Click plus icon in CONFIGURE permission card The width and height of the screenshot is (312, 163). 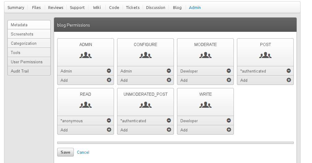click(x=169, y=80)
